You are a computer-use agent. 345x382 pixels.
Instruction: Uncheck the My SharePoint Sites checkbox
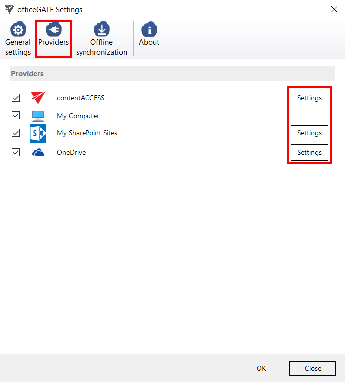click(x=16, y=133)
